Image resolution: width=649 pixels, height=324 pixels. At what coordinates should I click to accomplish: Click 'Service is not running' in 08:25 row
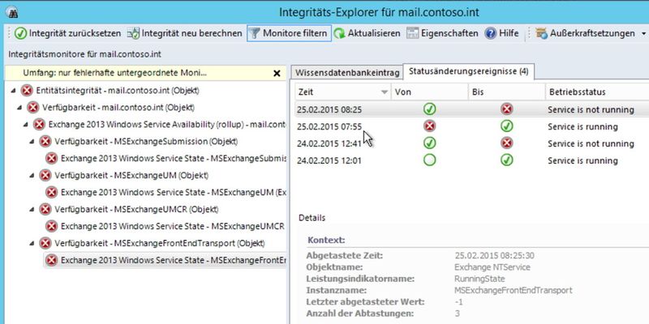(591, 110)
